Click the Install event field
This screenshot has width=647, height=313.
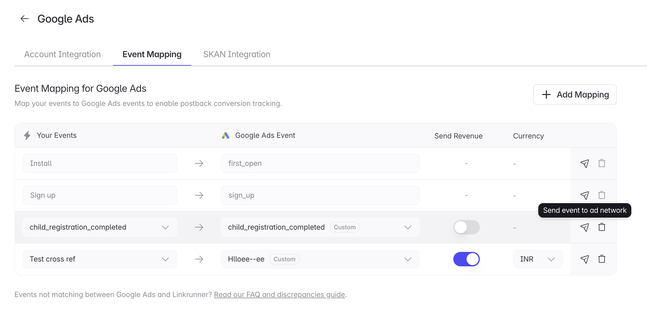click(100, 163)
